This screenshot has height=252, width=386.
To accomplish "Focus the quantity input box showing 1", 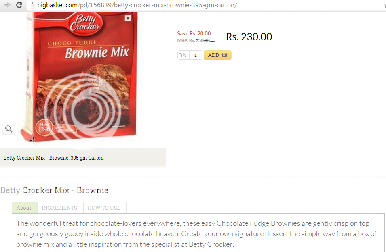I will (196, 55).
